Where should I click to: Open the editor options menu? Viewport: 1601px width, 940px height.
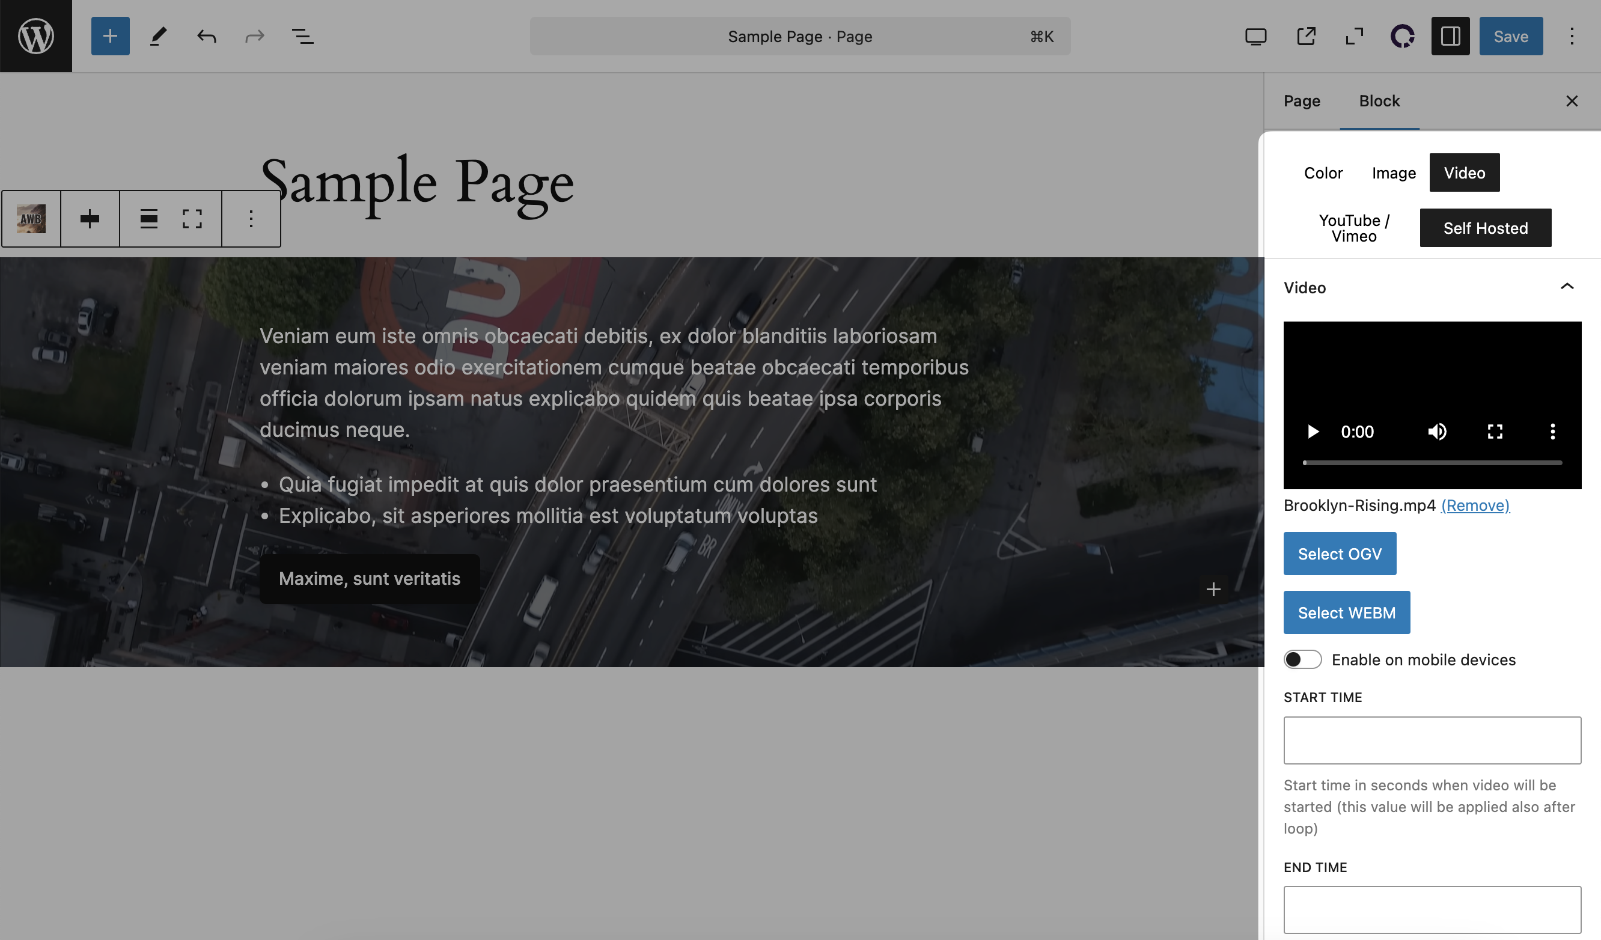[x=1572, y=36]
